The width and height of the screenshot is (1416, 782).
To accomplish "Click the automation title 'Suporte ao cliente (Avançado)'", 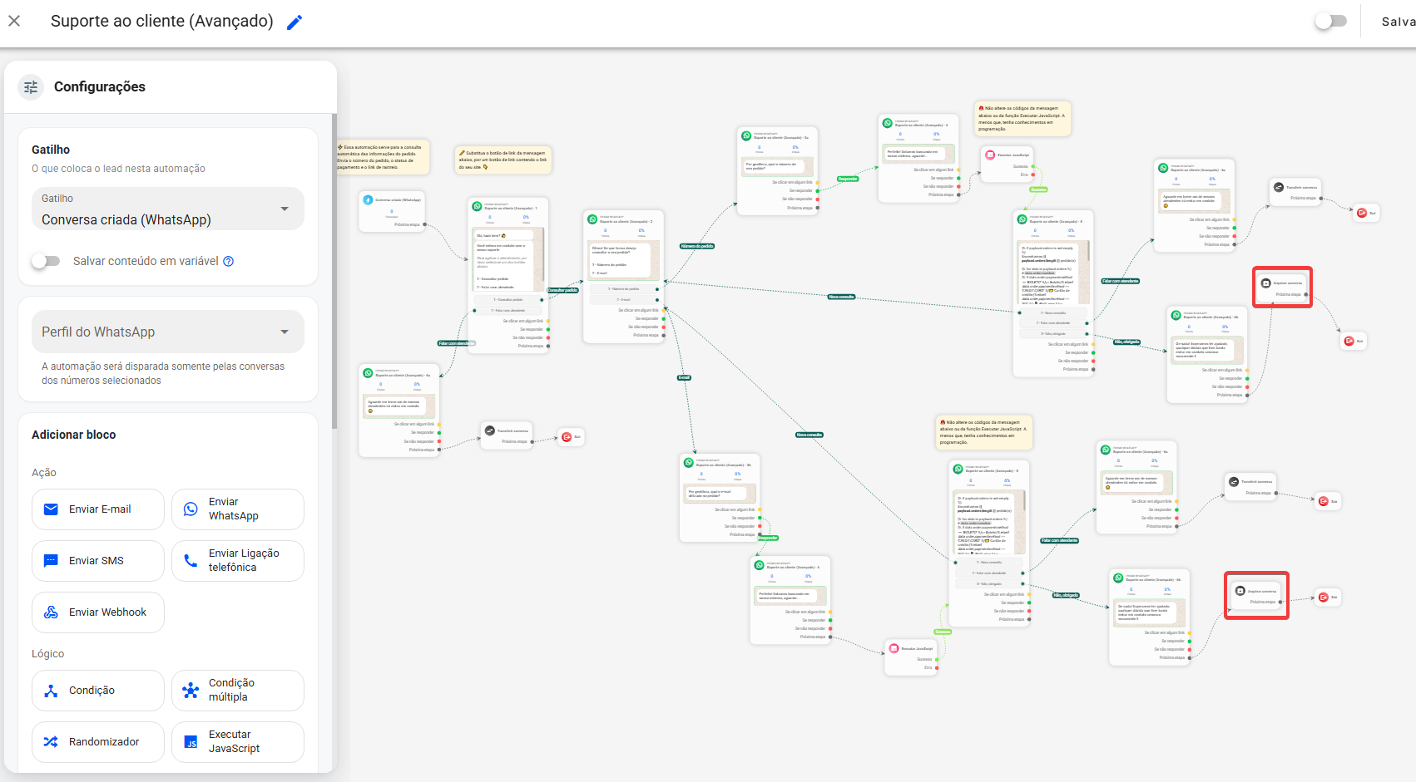I will pyautogui.click(x=162, y=22).
